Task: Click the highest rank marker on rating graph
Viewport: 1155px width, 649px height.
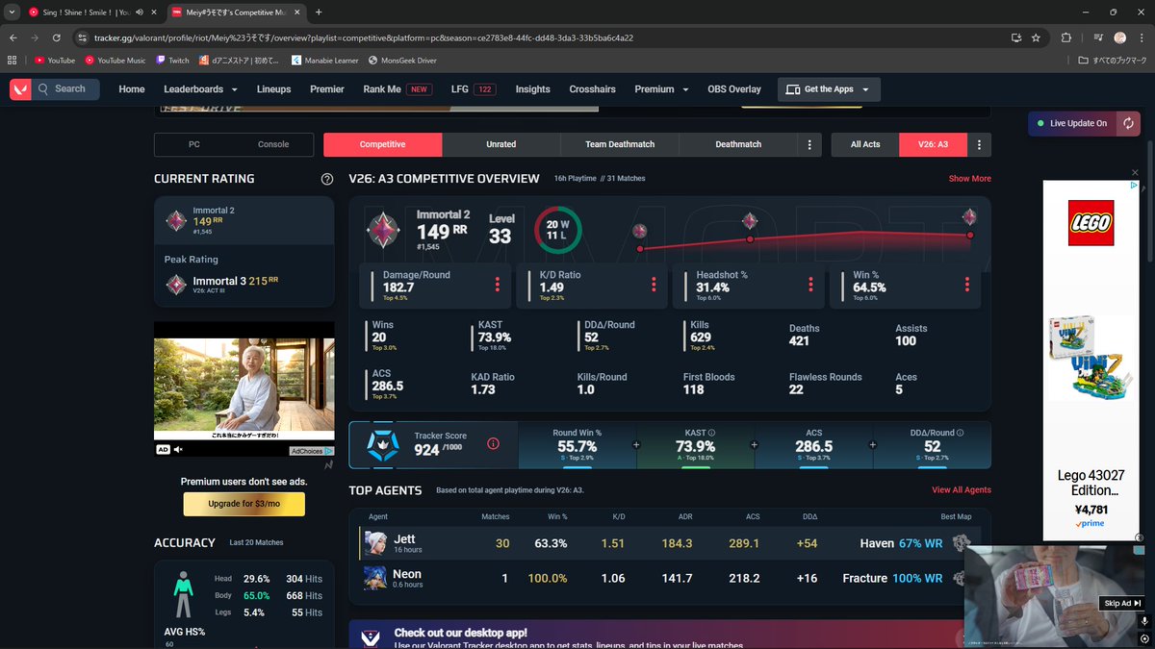Action: [970, 216]
